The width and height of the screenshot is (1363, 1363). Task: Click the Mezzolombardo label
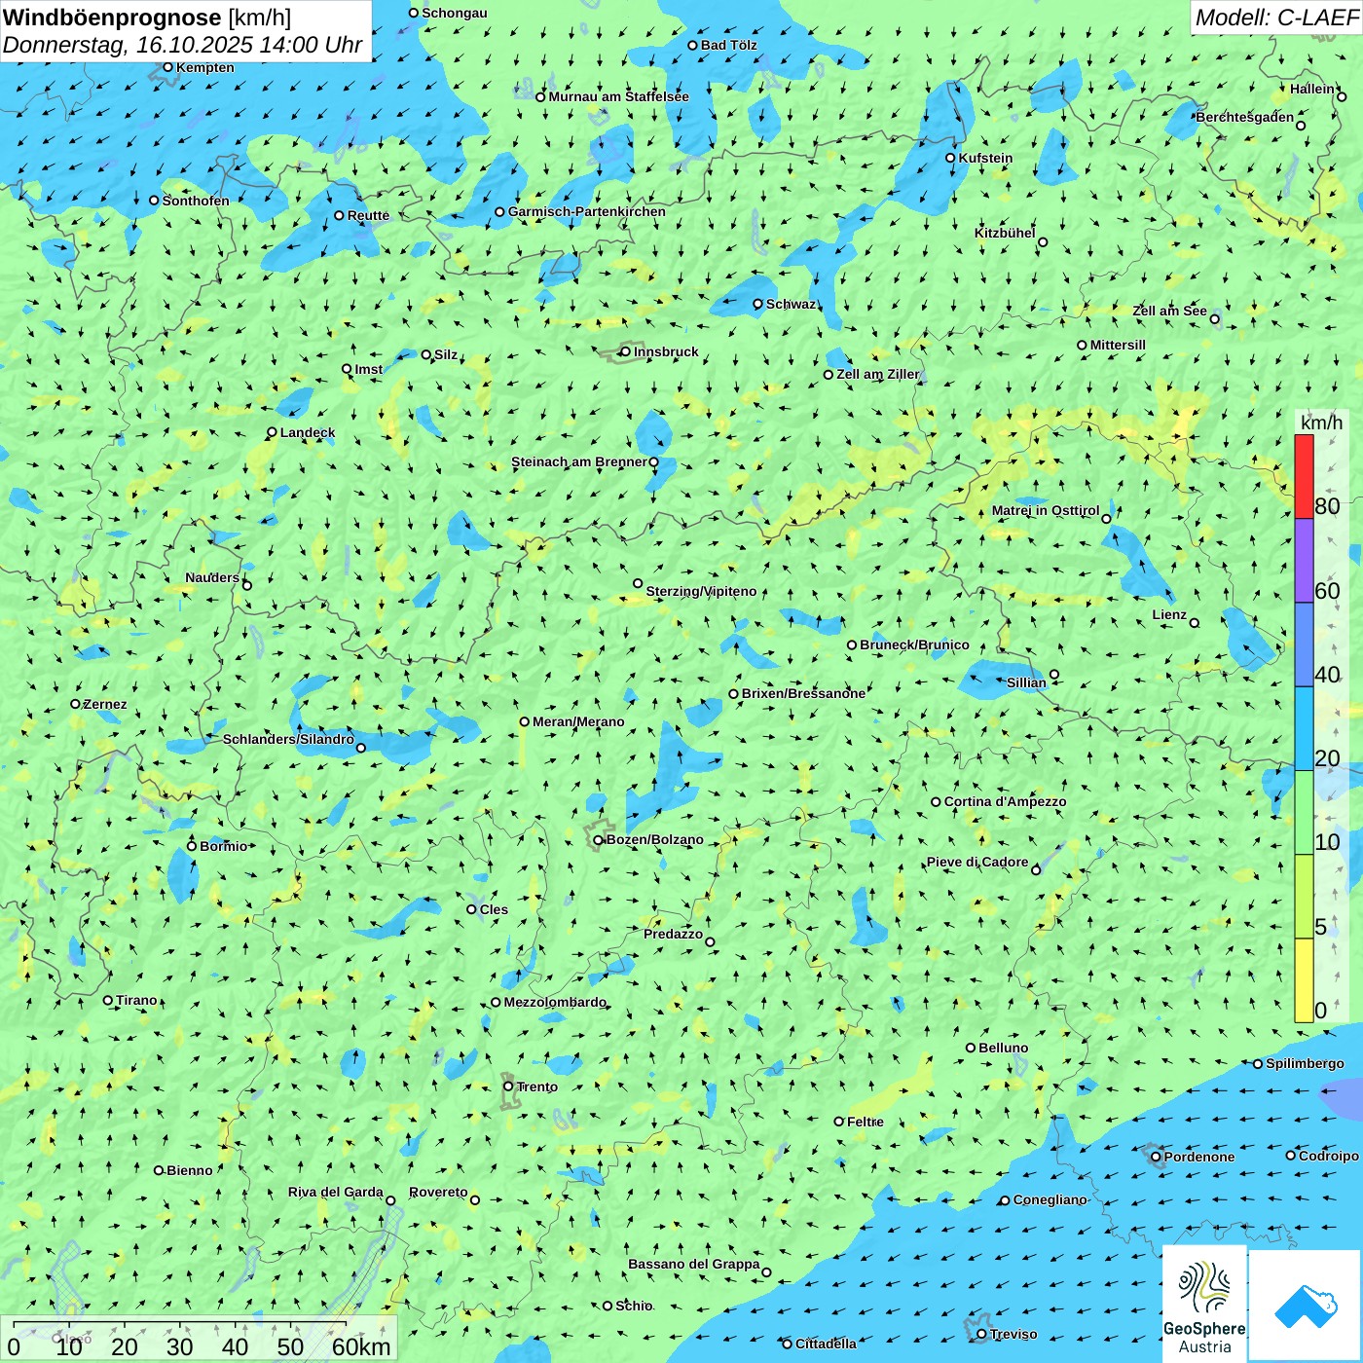(x=555, y=1002)
